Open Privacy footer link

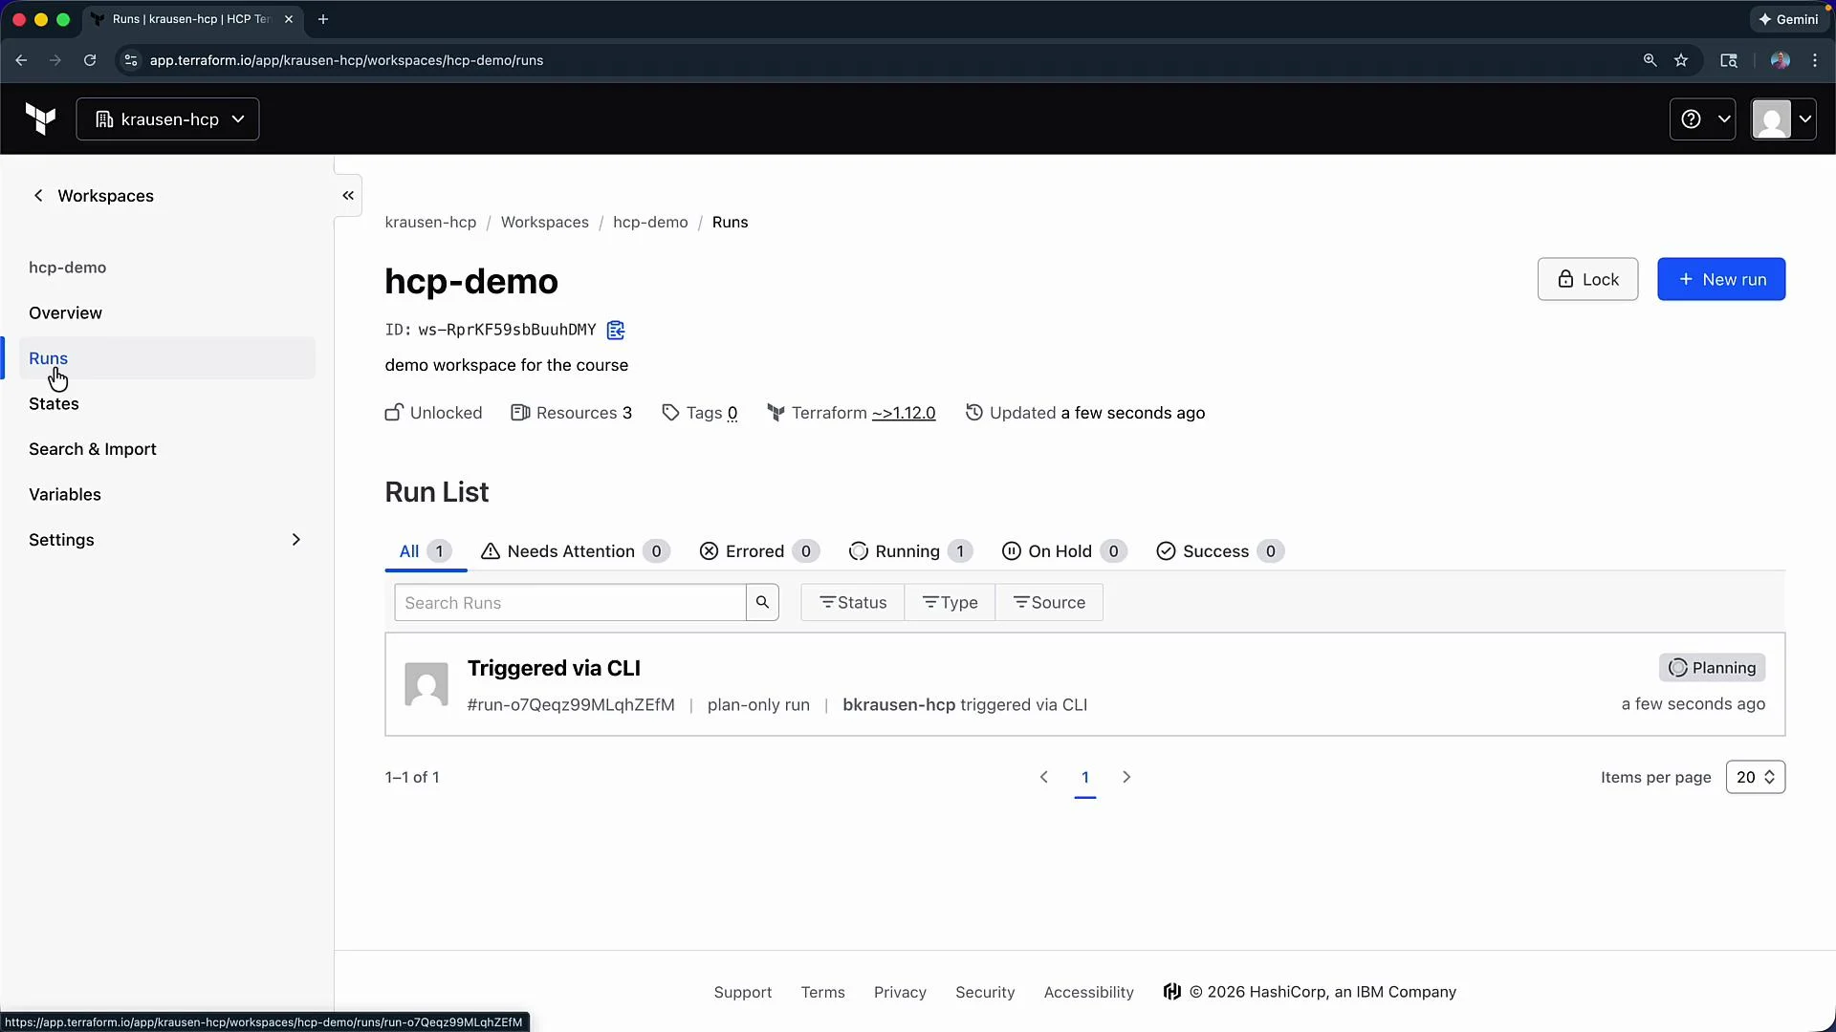pyautogui.click(x=900, y=992)
